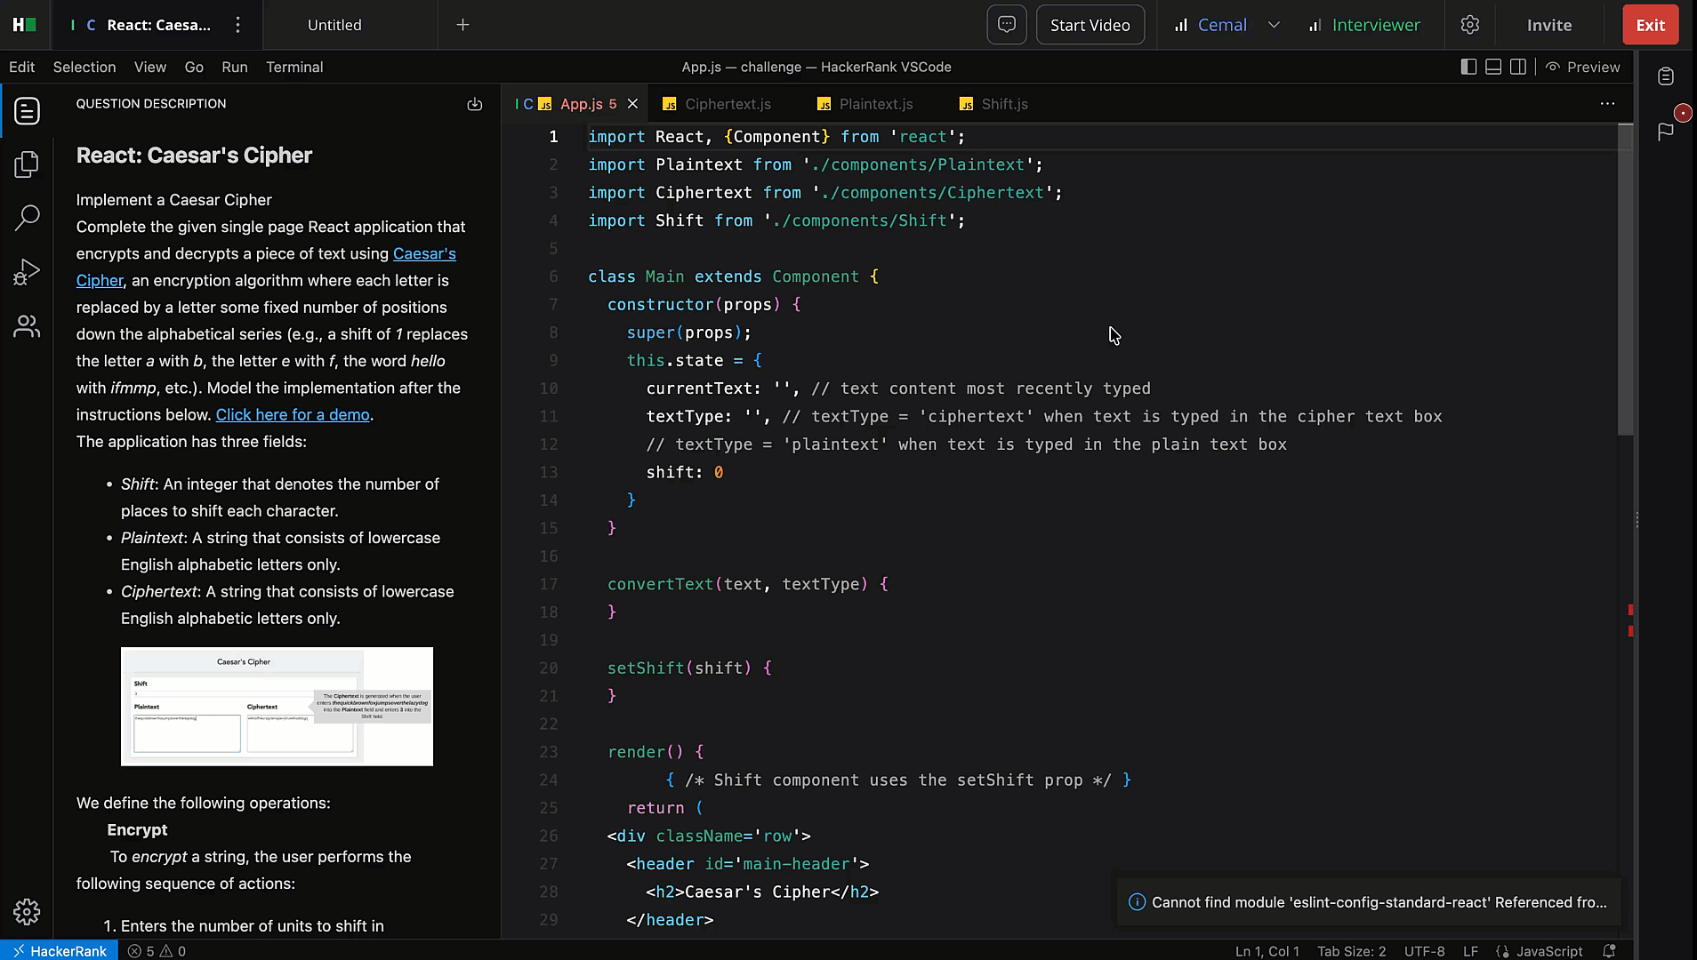The height and width of the screenshot is (960, 1697).
Task: Open the chat bubble icon in top bar
Action: [1006, 24]
